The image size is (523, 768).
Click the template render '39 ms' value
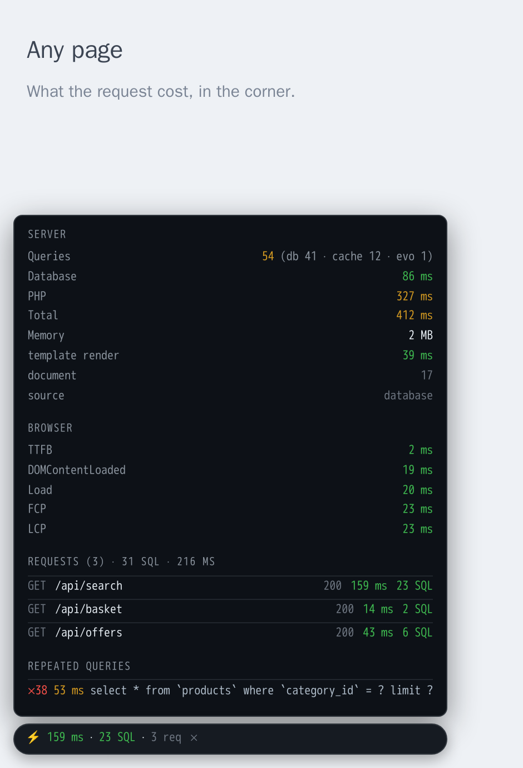click(417, 356)
